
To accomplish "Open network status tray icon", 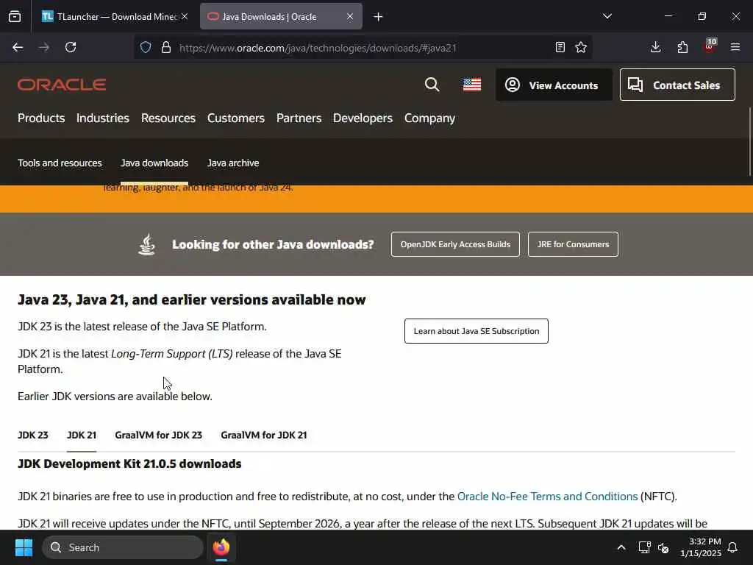I will pyautogui.click(x=644, y=547).
